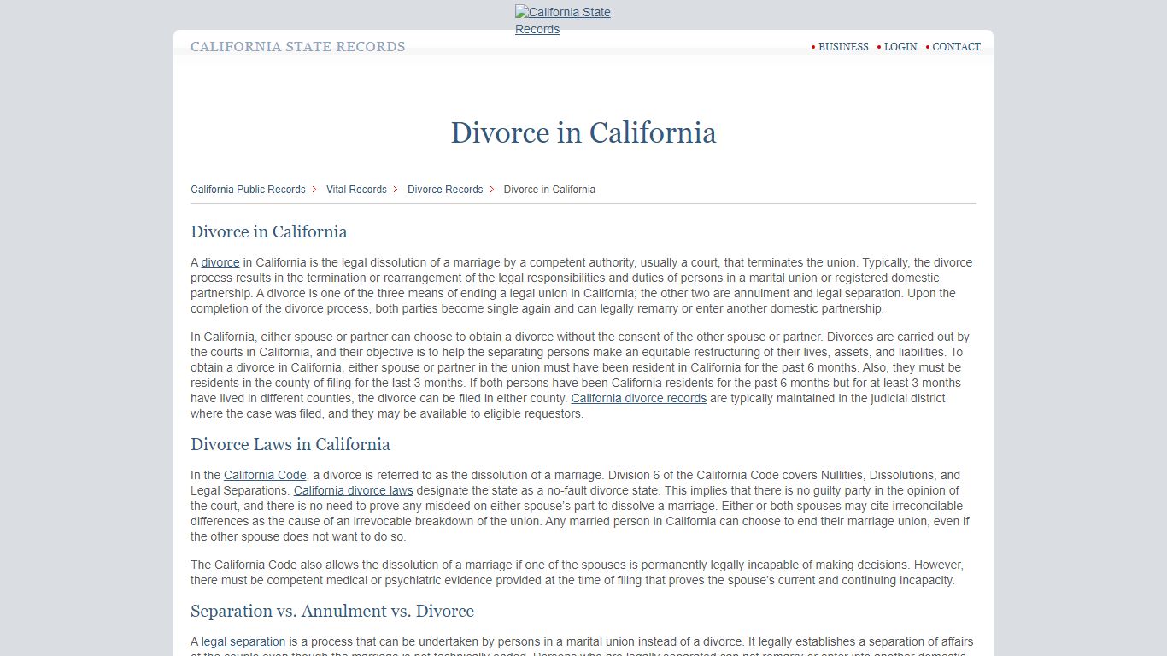Go to Vital Records breadcrumb
This screenshot has height=656, width=1167.
356,190
